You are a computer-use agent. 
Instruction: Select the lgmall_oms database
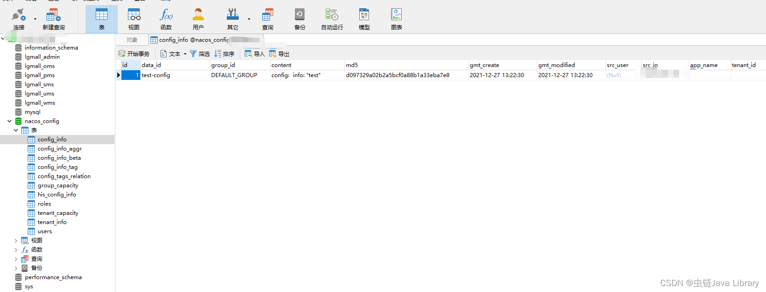(x=40, y=66)
